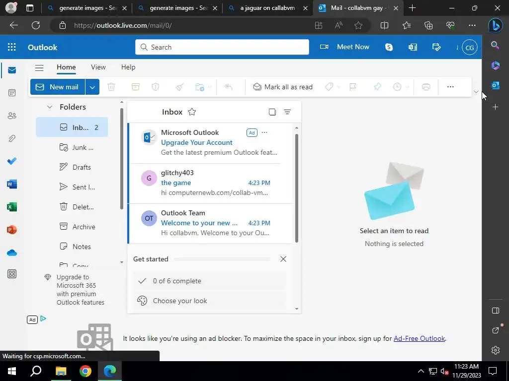The image size is (509, 381).
Task: Click the Print toolbar icon
Action: (426, 87)
